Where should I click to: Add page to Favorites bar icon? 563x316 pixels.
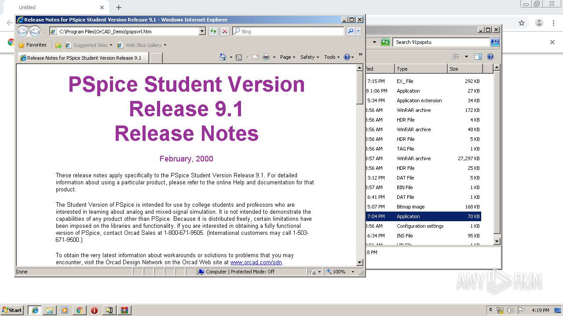point(58,45)
